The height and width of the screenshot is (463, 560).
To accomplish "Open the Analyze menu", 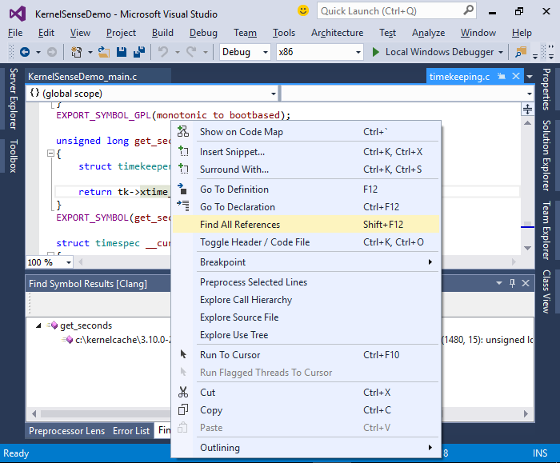I will click(x=428, y=33).
